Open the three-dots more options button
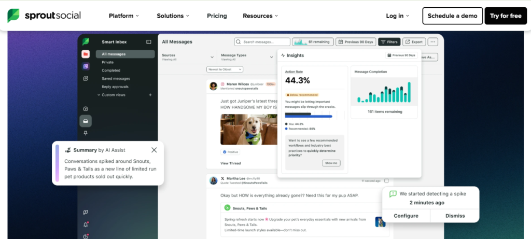The height and width of the screenshot is (239, 531). click(x=433, y=42)
